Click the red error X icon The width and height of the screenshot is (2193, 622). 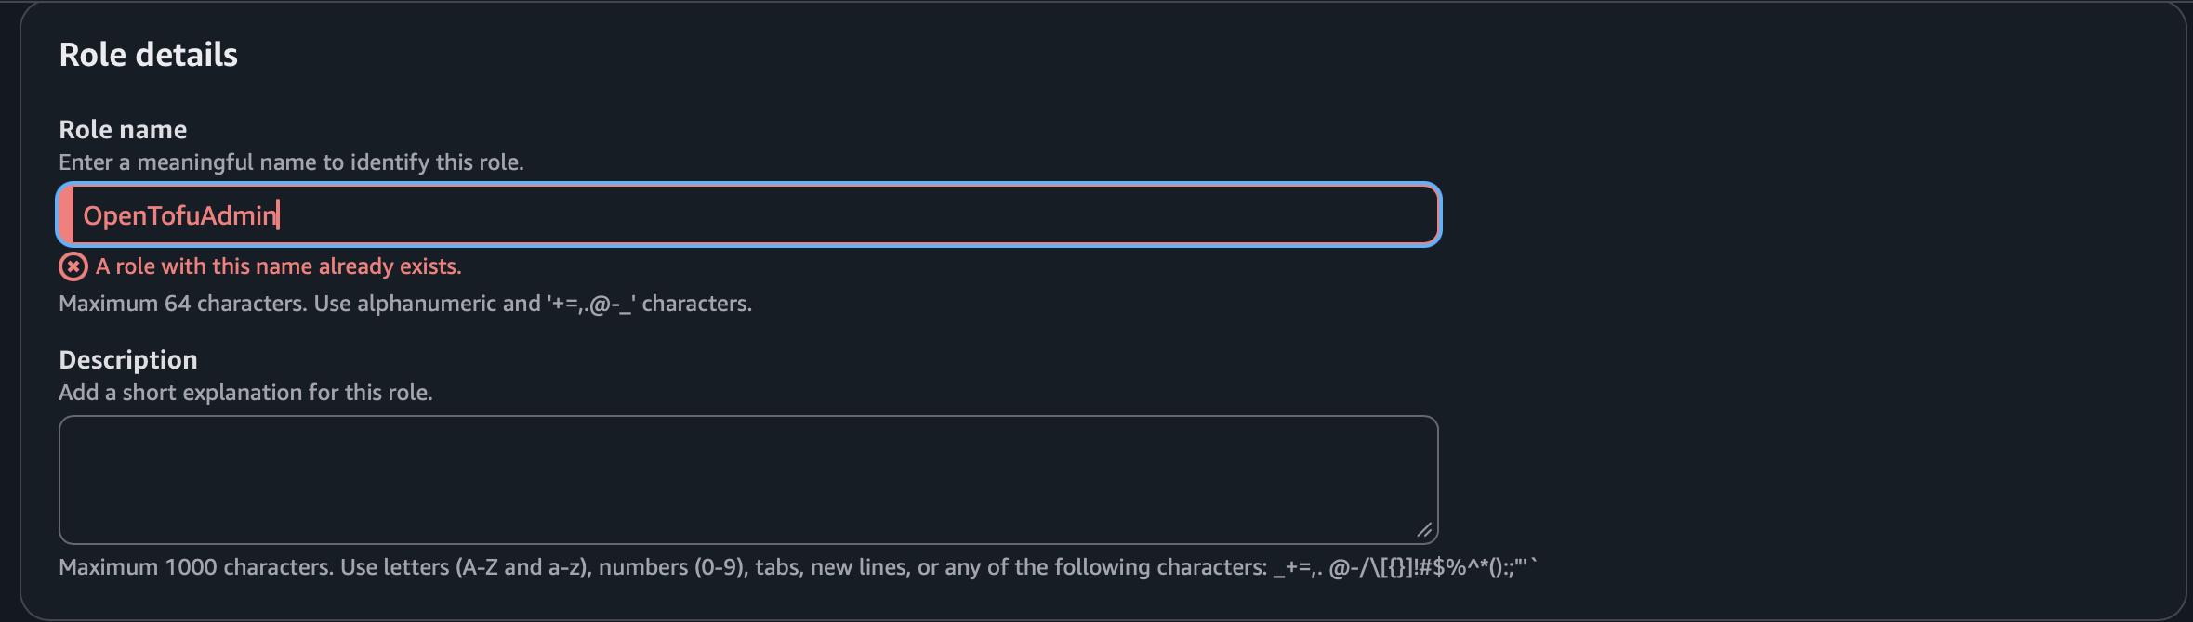[73, 266]
